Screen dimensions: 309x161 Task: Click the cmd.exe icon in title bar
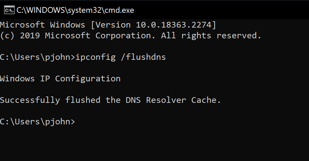9,10
